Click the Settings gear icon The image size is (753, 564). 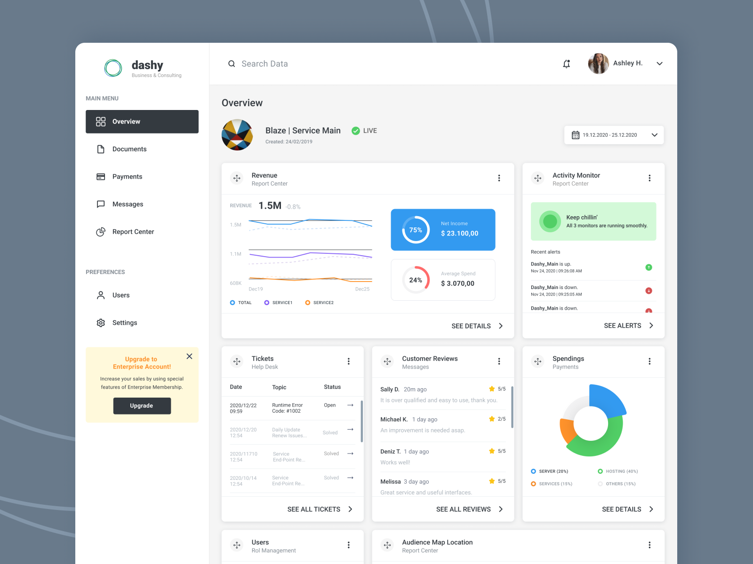(100, 322)
